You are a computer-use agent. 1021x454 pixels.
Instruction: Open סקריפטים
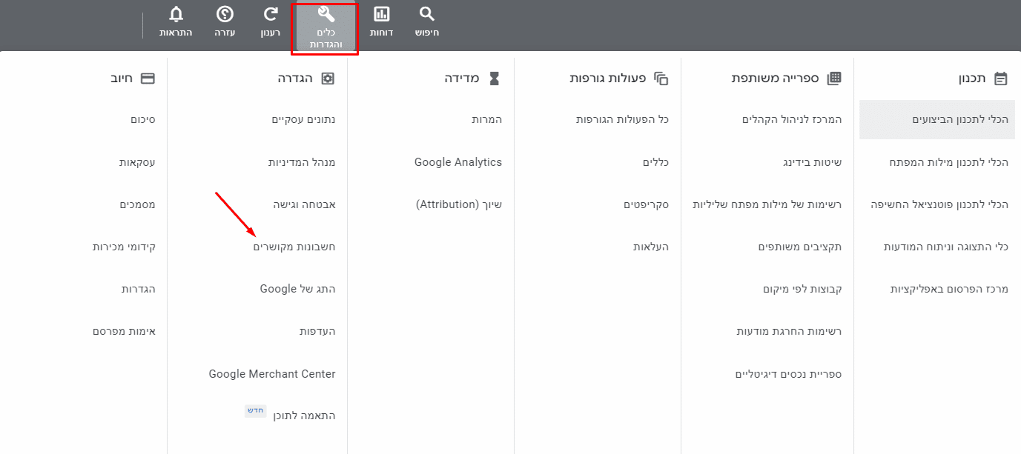point(646,204)
